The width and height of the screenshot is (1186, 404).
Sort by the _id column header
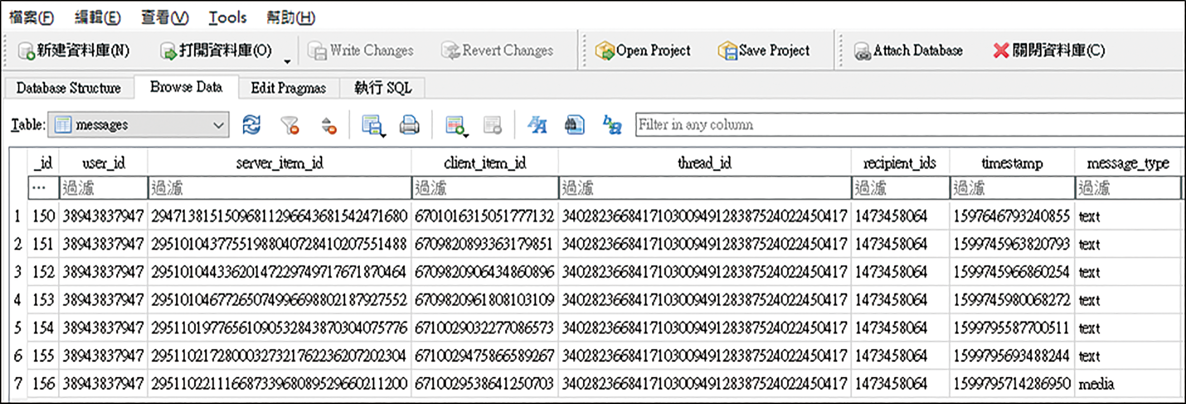click(x=43, y=163)
